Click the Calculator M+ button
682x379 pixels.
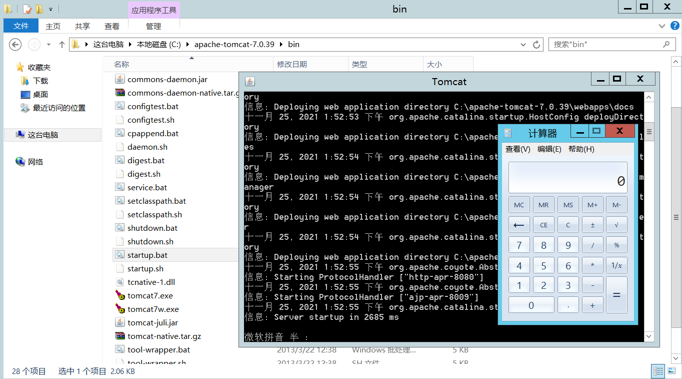592,205
